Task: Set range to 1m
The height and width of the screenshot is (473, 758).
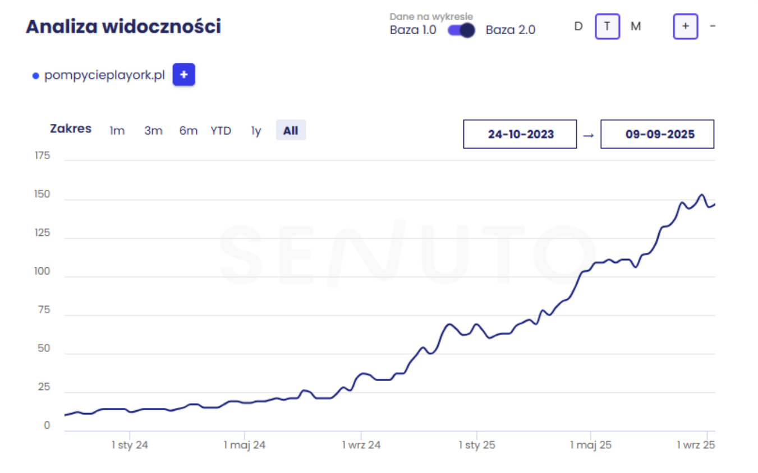Action: (117, 131)
